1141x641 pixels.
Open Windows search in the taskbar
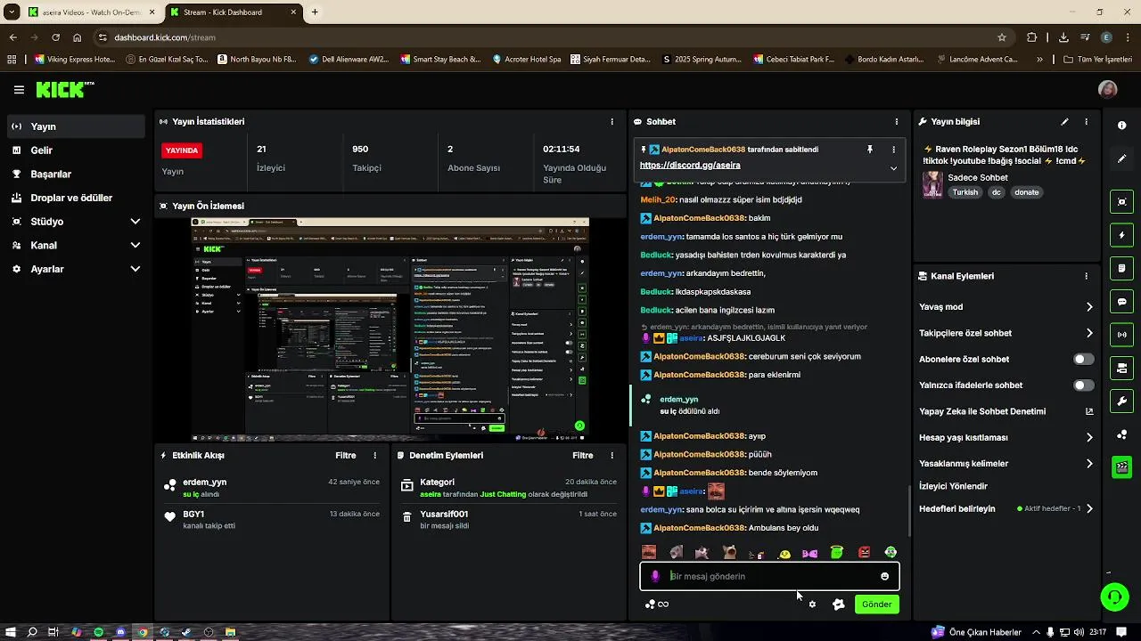click(x=32, y=632)
